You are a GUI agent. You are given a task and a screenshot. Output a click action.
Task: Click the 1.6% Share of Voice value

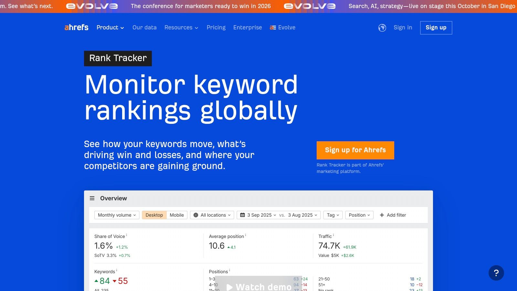[x=103, y=246]
